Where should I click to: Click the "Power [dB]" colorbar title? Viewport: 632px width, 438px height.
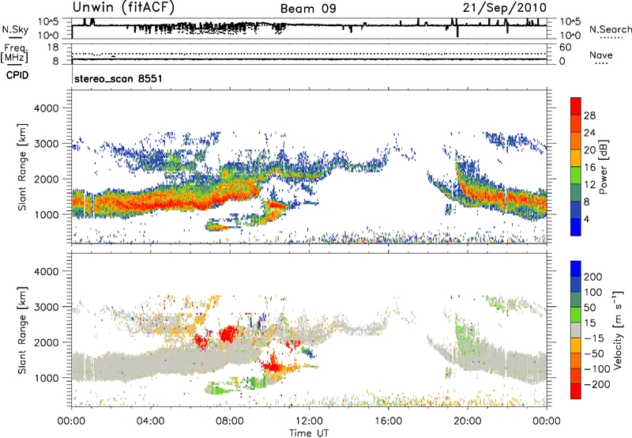pyautogui.click(x=603, y=167)
